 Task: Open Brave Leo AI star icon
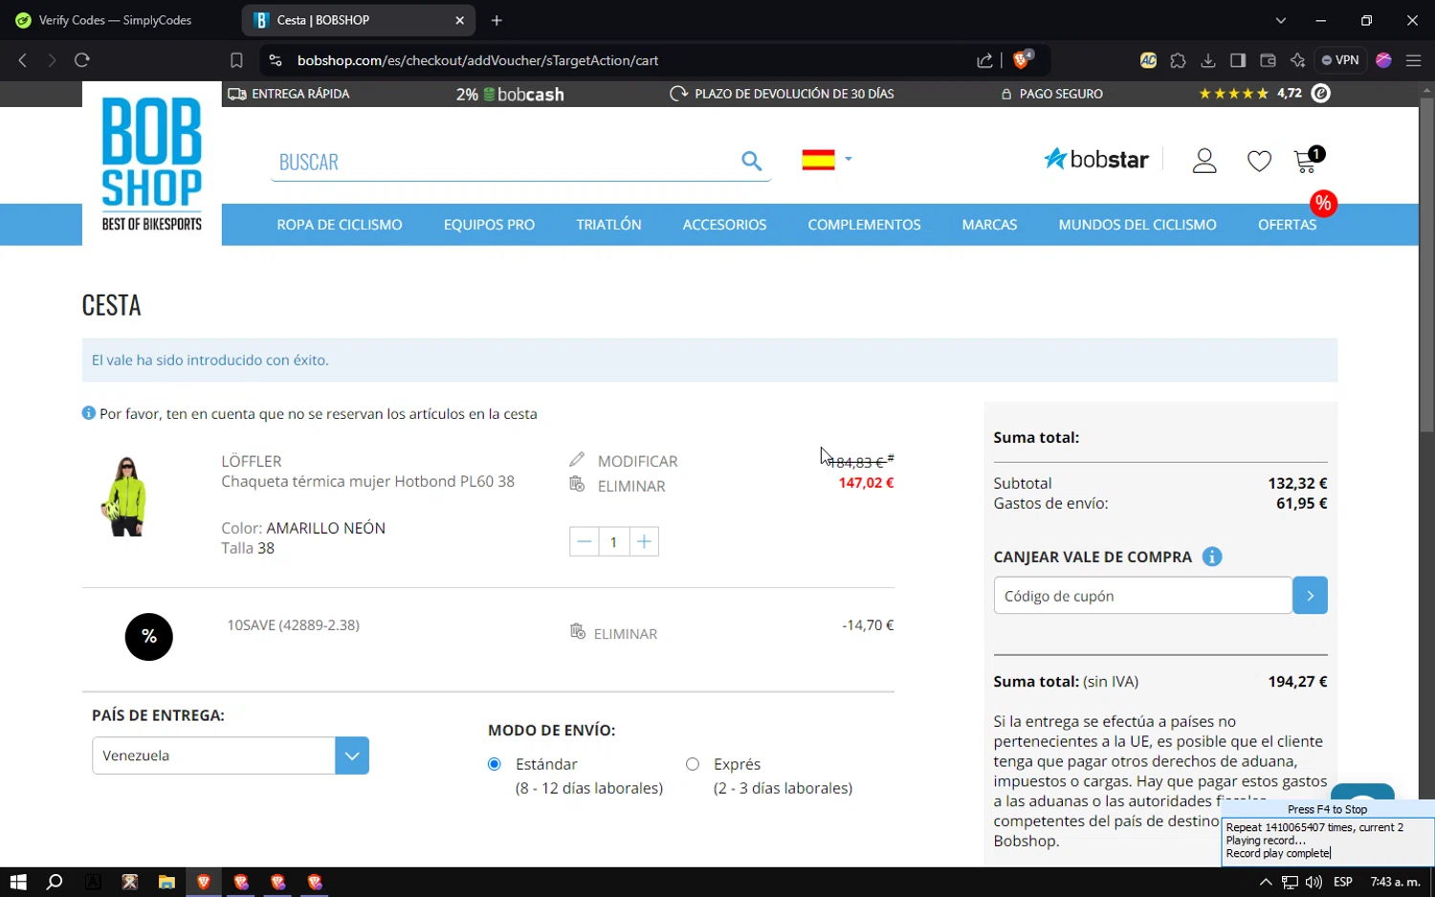(x=1297, y=60)
